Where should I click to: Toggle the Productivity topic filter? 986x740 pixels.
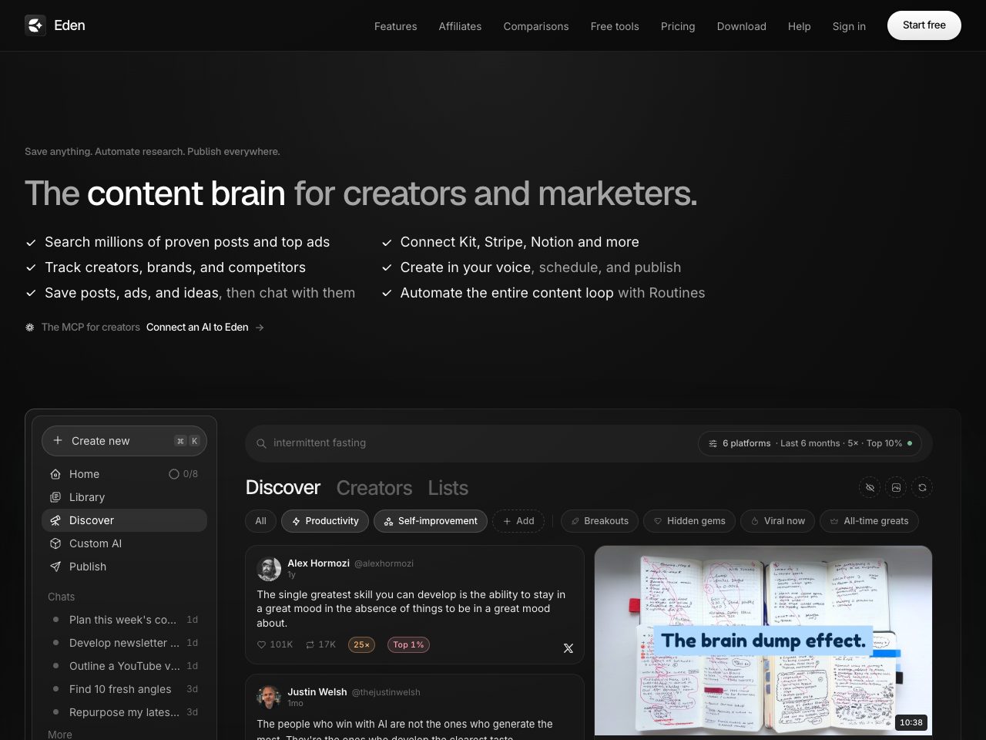pos(325,521)
